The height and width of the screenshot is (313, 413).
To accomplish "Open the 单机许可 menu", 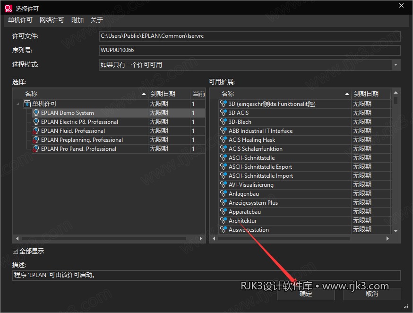I will (20, 20).
